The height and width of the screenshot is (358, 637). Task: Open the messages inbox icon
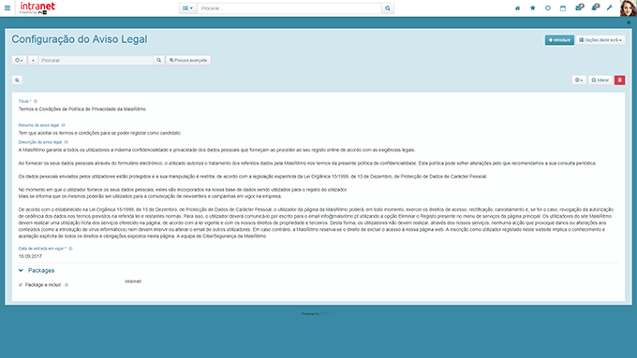[x=579, y=7]
